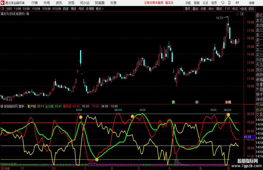Expand the 福龙马(日线,前复权) chart dropdown arrow
The width and height of the screenshot is (263, 170).
(28, 14)
